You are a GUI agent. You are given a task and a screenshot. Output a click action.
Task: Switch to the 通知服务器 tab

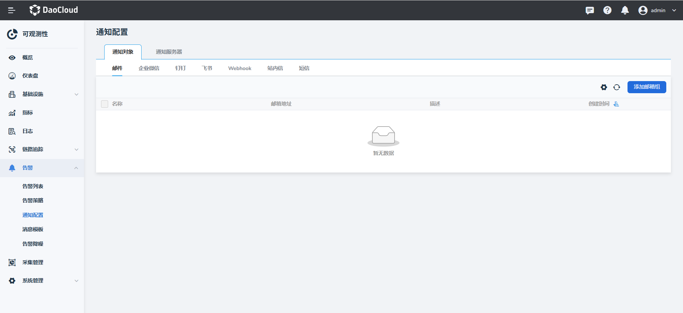coord(169,52)
